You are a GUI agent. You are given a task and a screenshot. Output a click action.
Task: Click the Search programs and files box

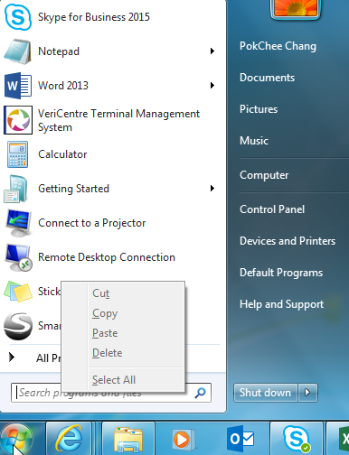pos(111,393)
